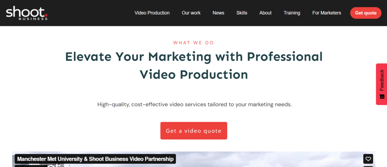The width and height of the screenshot is (387, 167).
Task: Navigate to Training
Action: 292,13
